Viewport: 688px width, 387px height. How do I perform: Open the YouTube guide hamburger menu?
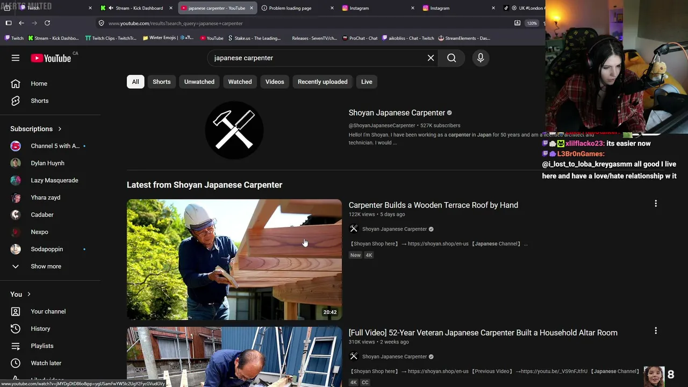pyautogui.click(x=16, y=58)
